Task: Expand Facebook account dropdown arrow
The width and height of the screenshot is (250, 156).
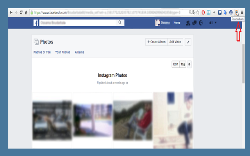Action: coord(215,23)
